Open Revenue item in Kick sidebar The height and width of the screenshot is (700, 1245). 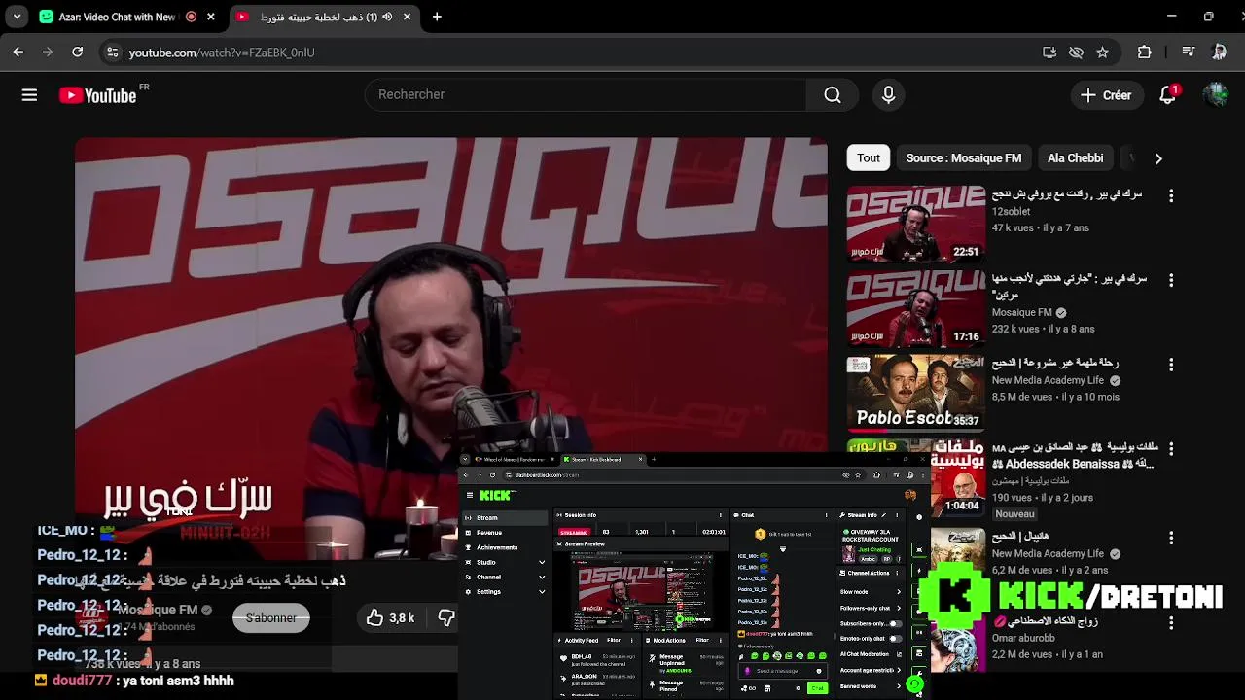point(504,533)
